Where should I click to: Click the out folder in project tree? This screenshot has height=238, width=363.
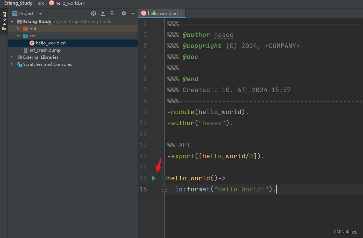pos(33,28)
